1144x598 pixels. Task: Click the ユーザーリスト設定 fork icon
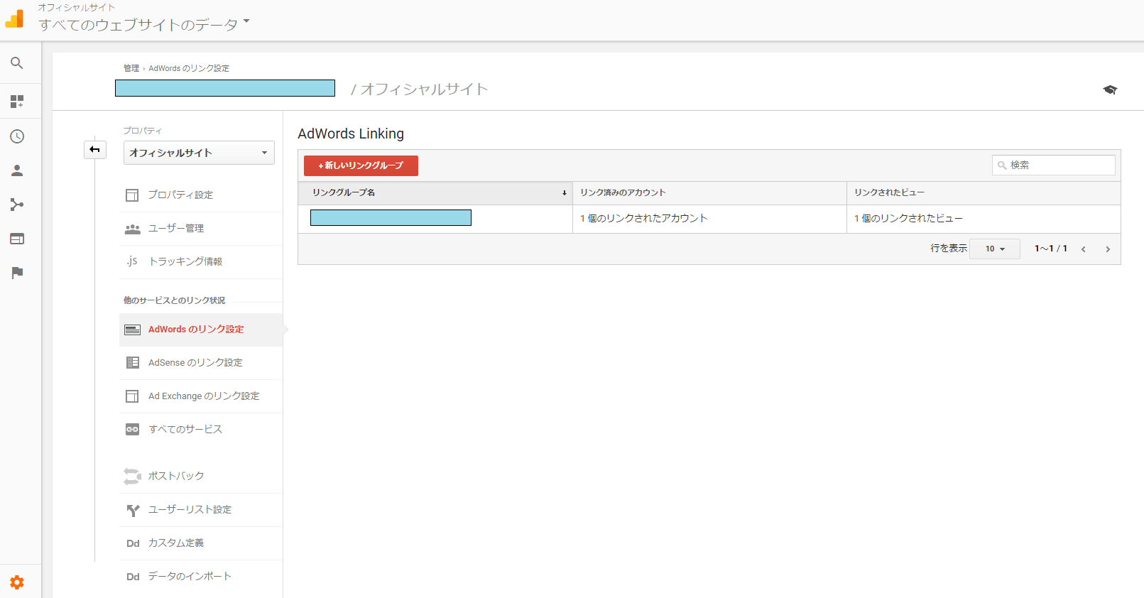pos(132,510)
